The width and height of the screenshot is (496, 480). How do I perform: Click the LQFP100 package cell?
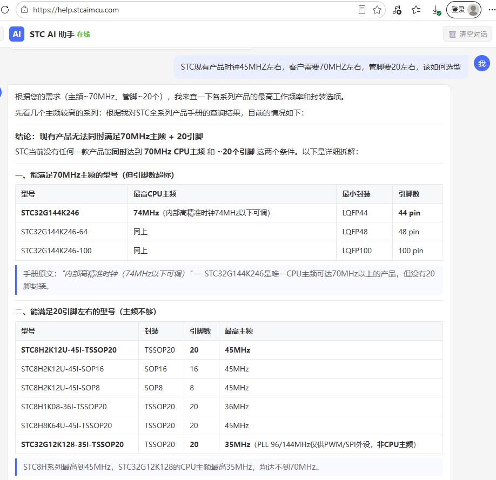tap(364, 251)
